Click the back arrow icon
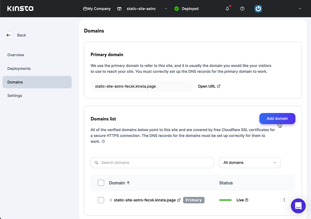 (9, 35)
